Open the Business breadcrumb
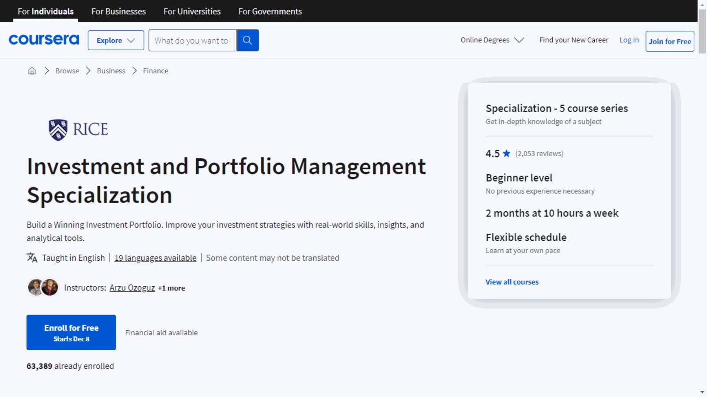This screenshot has width=707, height=397. point(111,71)
